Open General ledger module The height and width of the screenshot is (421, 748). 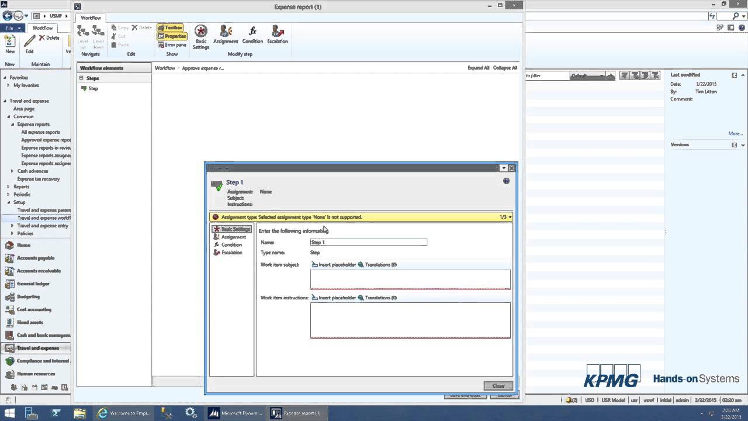[33, 284]
